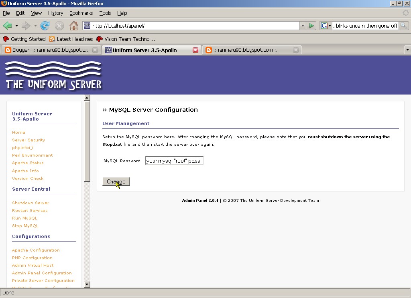The image size is (411, 298).
Task: Select the Uniform Server 3.5-Apollo tab
Action: tap(151, 50)
